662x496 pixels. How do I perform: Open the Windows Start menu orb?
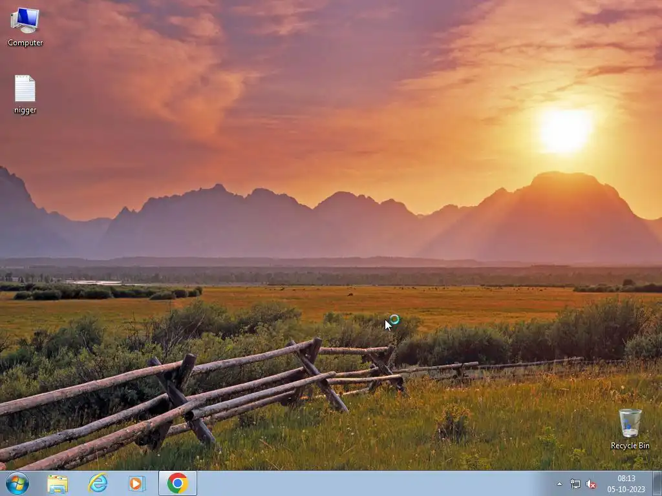tap(17, 483)
